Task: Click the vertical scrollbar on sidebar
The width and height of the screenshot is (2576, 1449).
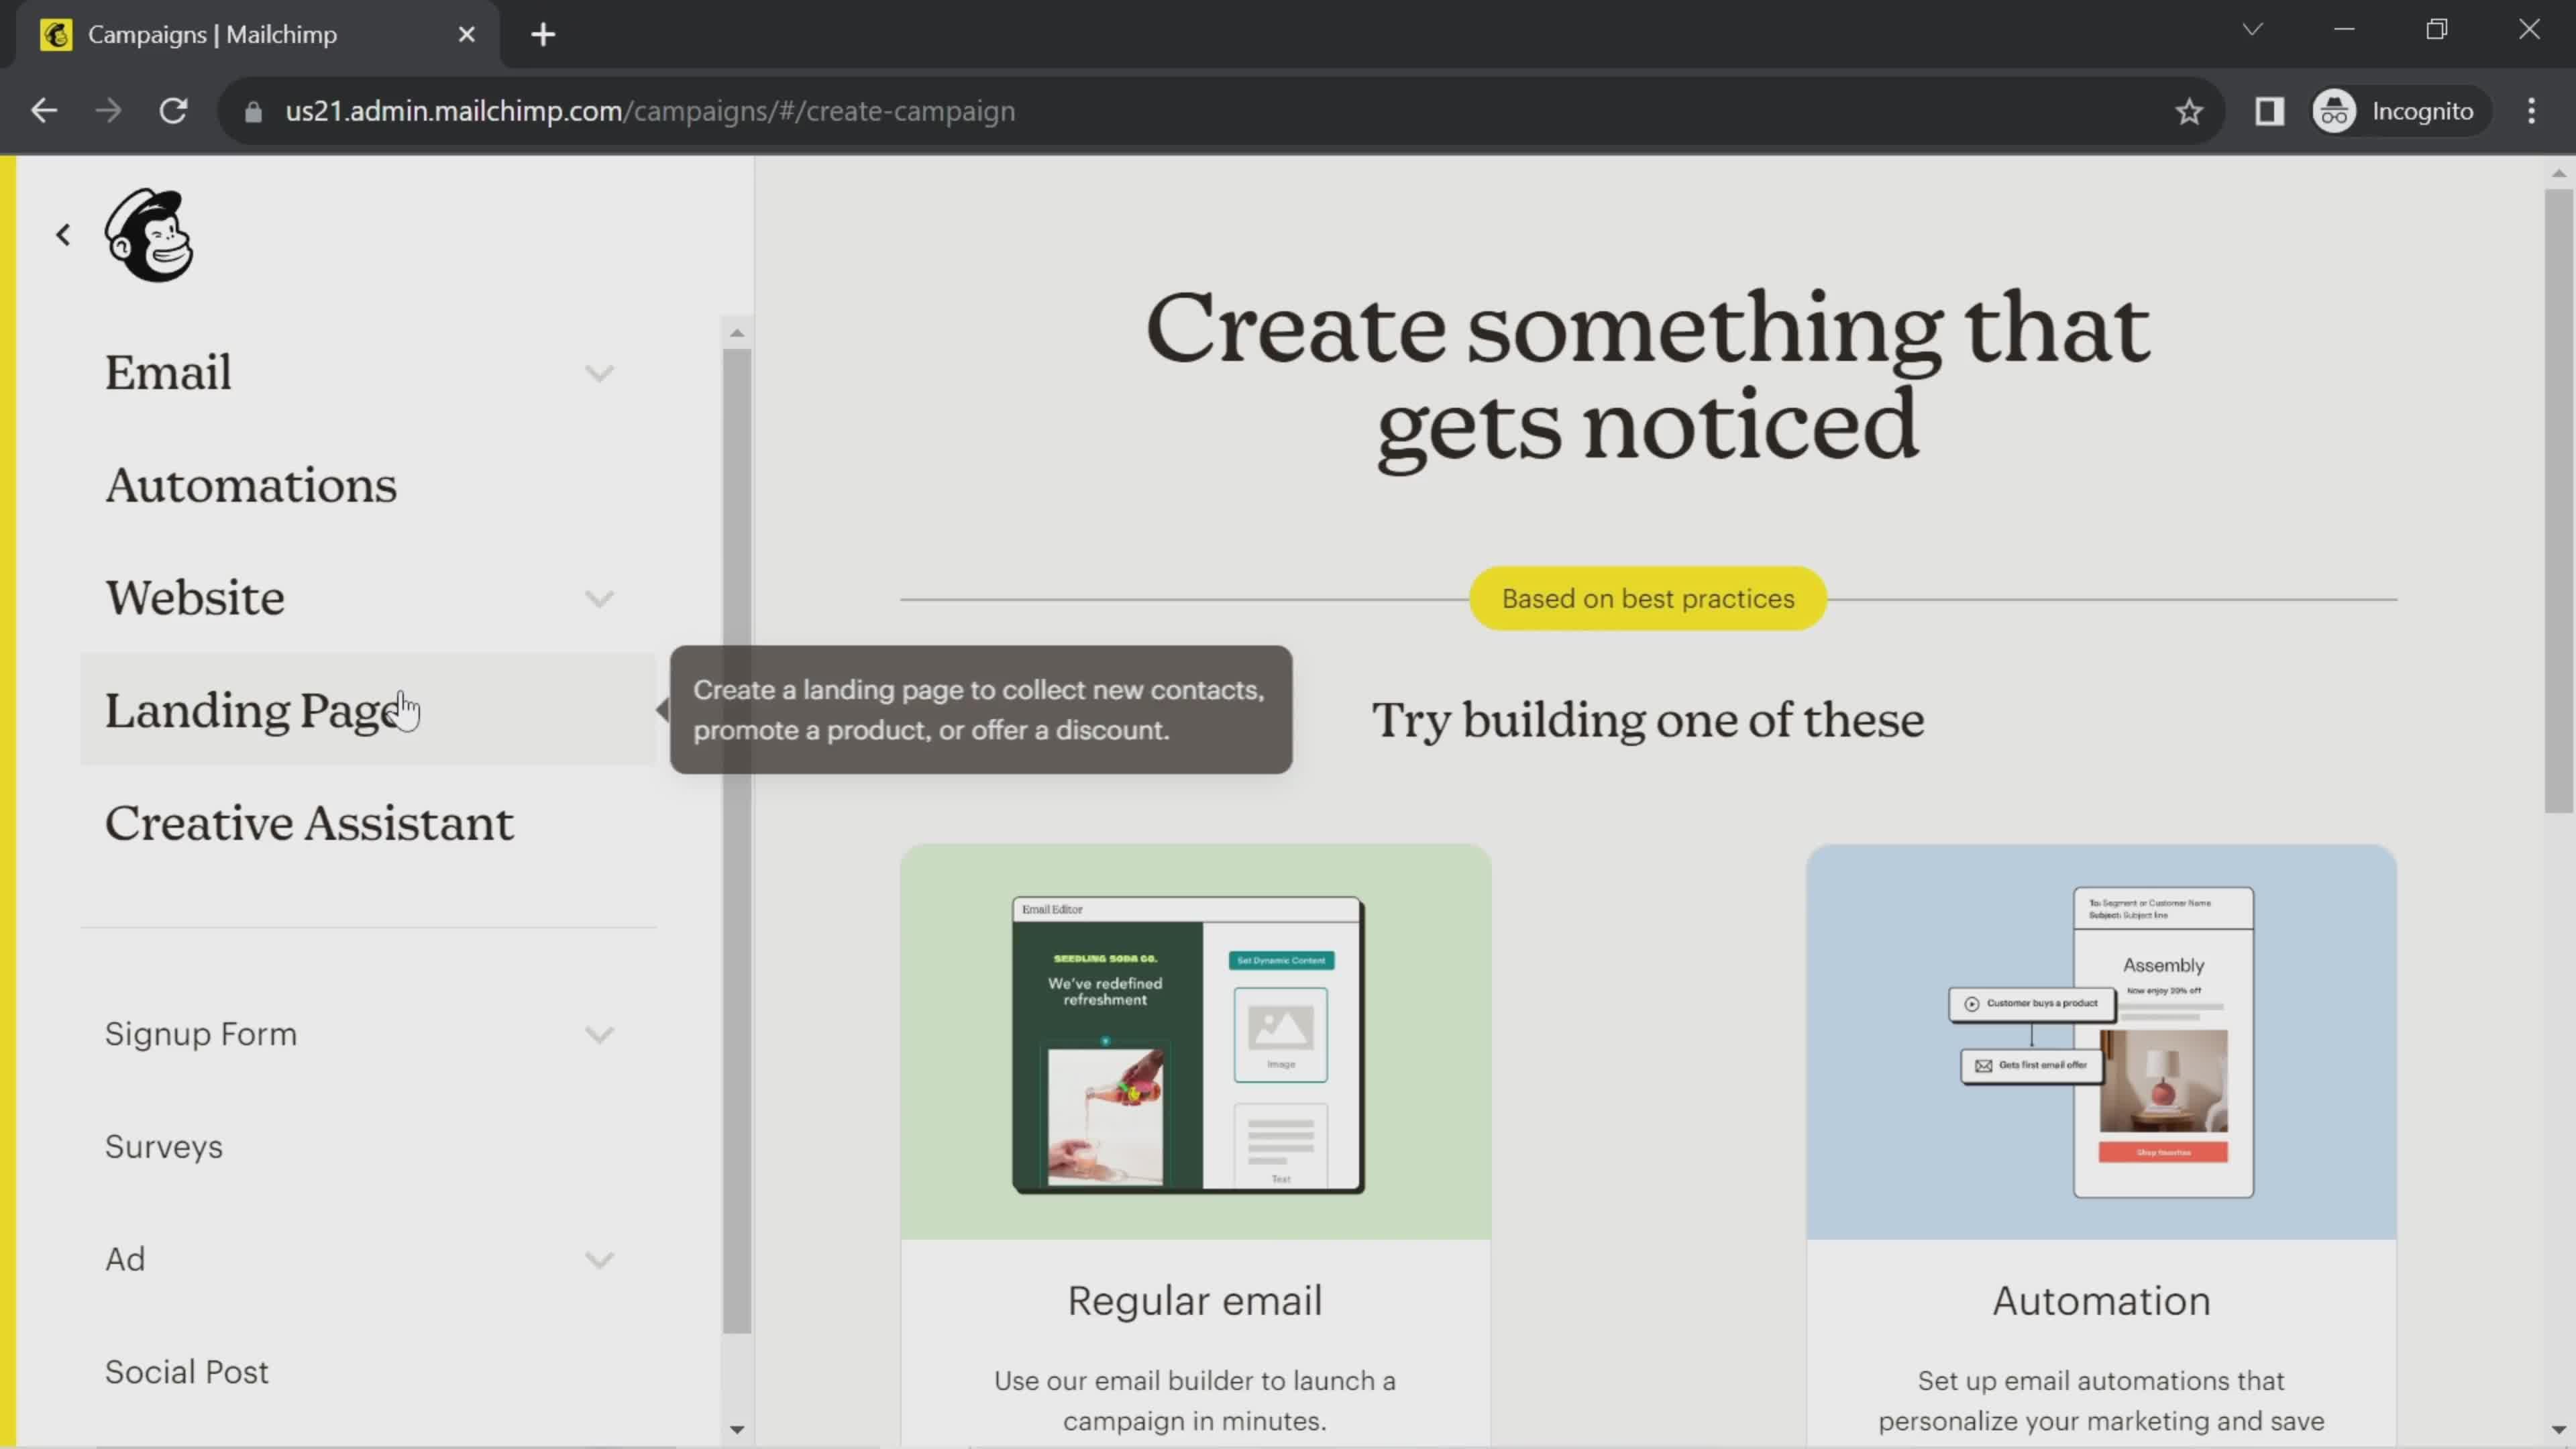Action: pyautogui.click(x=739, y=708)
